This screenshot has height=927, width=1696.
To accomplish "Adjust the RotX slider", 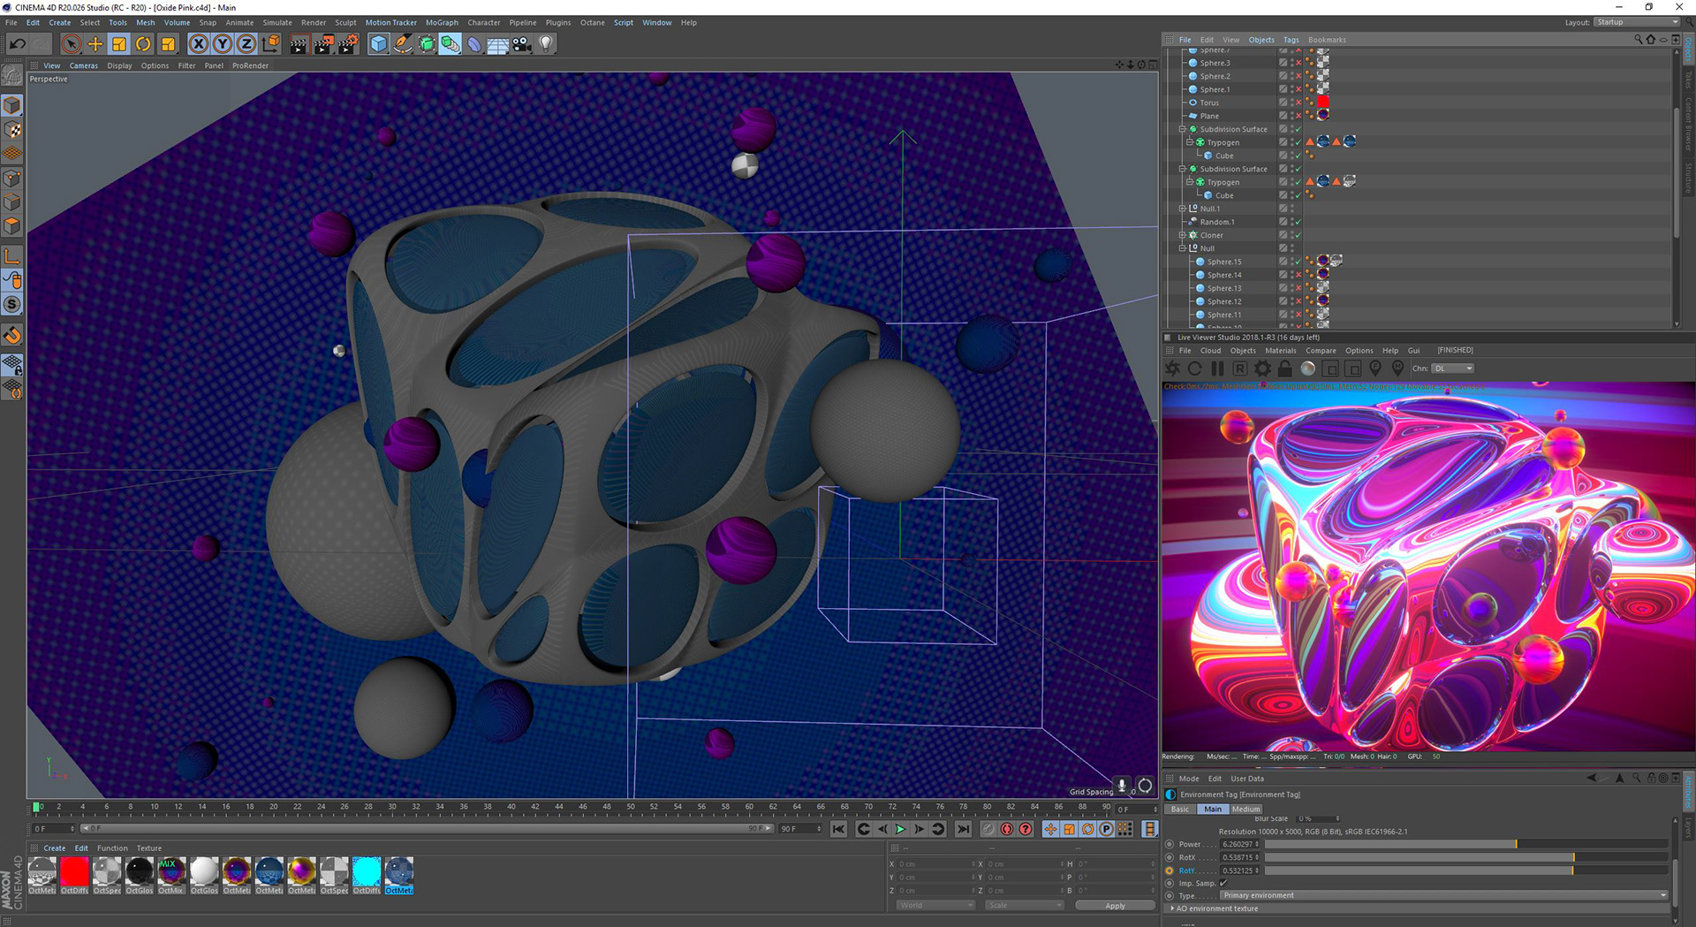I will (x=1466, y=857).
